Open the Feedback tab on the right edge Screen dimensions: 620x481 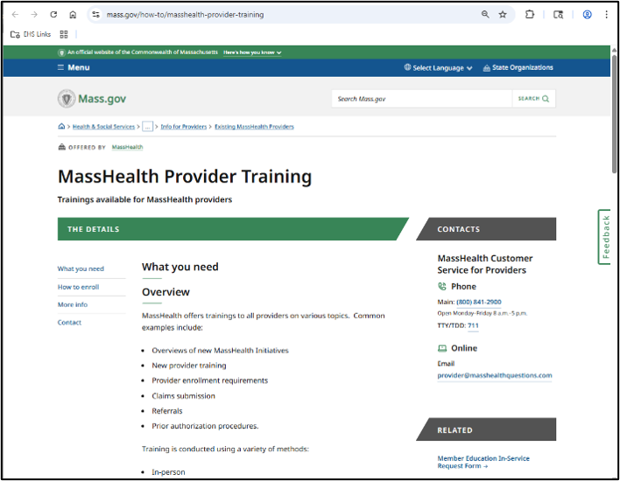[x=604, y=237]
